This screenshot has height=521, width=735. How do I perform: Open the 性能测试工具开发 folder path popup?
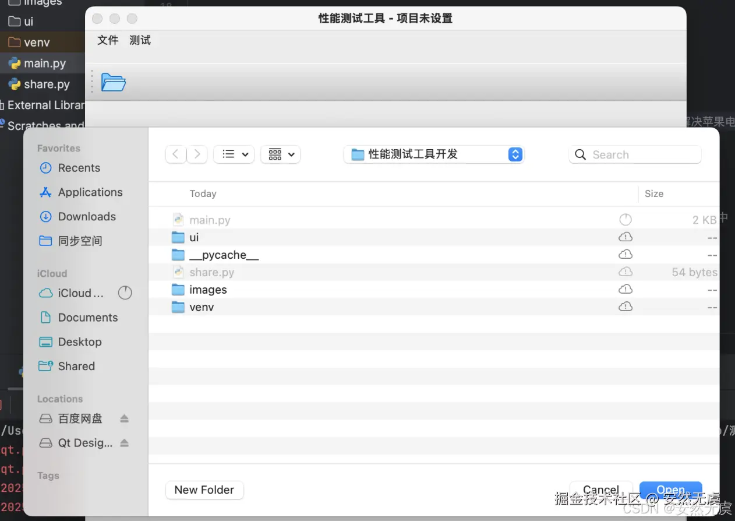[x=434, y=154]
